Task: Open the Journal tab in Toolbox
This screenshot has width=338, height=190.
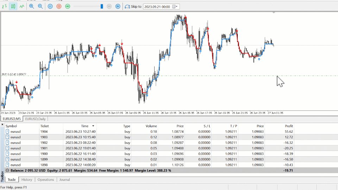Action: point(64,179)
